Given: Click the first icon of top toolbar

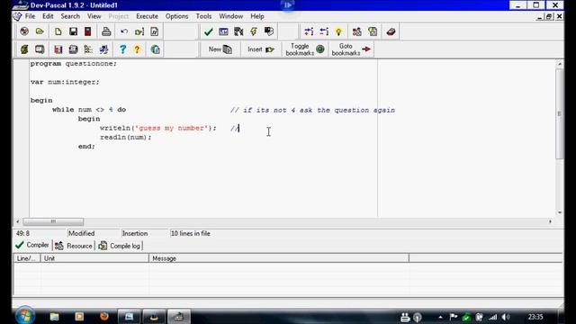Looking at the screenshot, I should click(x=24, y=31).
